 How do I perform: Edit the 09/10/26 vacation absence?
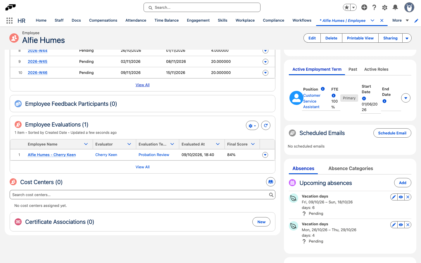pyautogui.click(x=394, y=197)
